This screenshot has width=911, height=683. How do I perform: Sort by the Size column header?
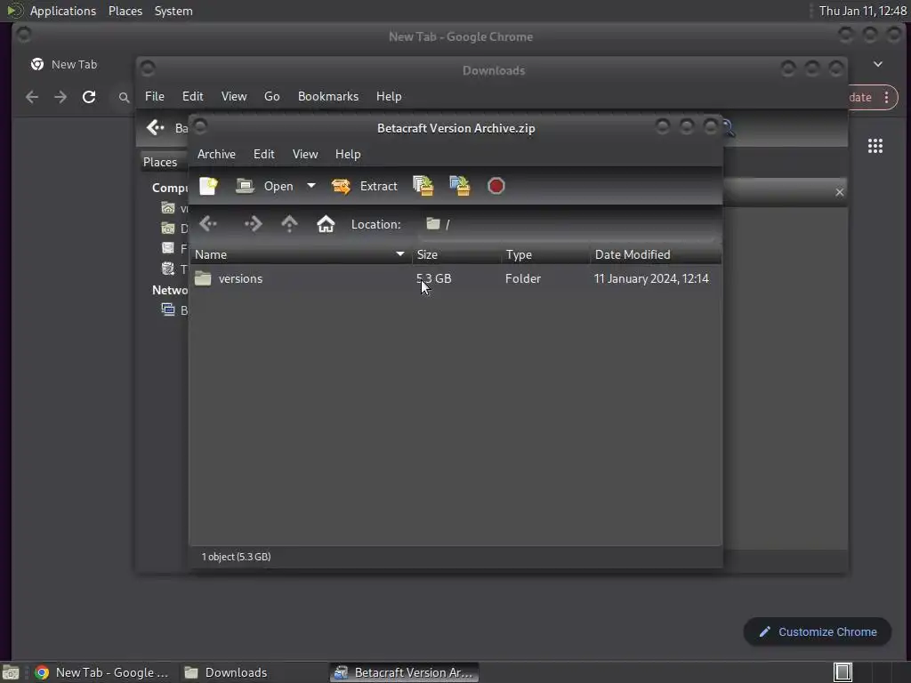[x=456, y=254]
